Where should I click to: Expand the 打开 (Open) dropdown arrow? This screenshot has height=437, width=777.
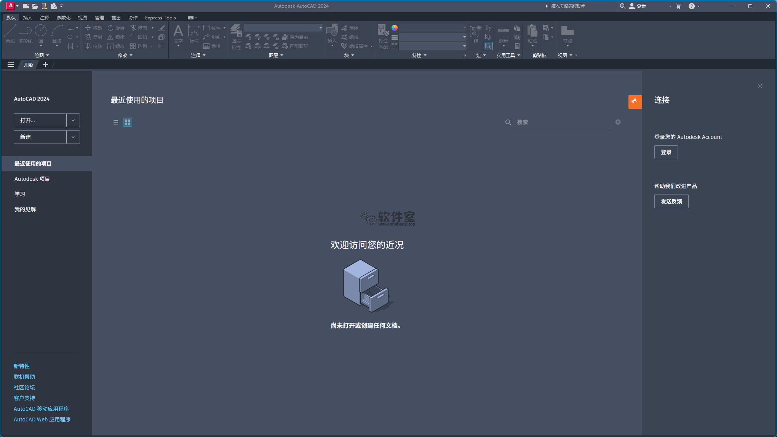point(73,120)
